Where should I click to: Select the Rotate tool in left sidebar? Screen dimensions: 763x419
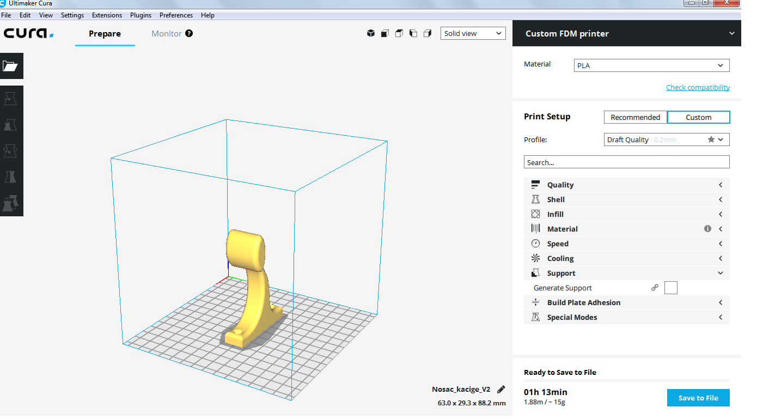[11, 151]
